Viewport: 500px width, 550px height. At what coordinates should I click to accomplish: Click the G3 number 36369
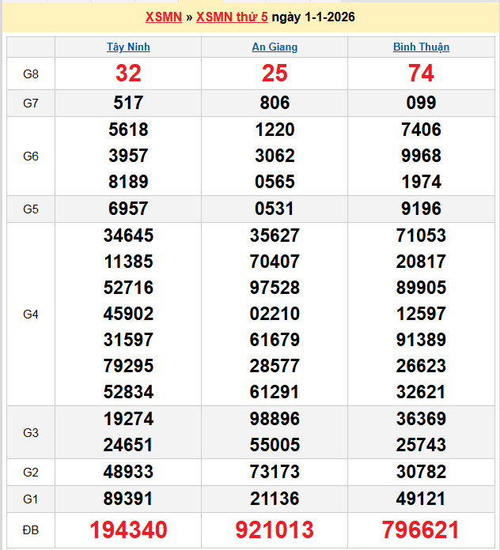pos(421,419)
